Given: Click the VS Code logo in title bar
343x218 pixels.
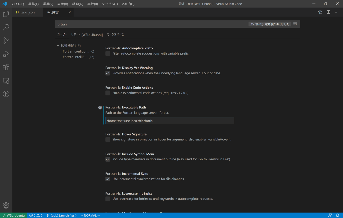Looking at the screenshot, I should click(x=4, y=4).
